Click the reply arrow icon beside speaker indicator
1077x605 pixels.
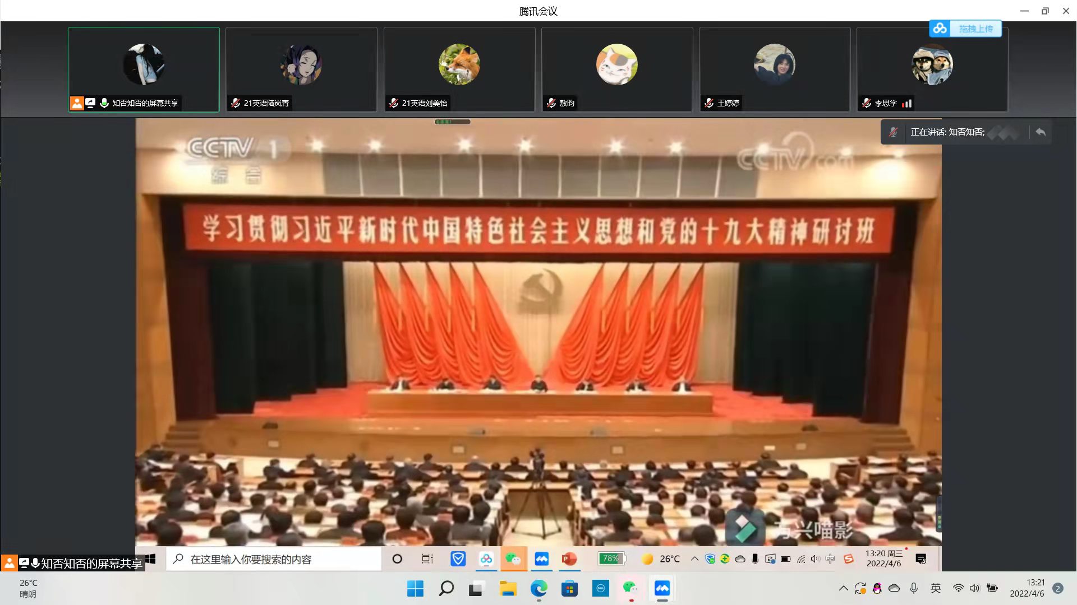1041,132
